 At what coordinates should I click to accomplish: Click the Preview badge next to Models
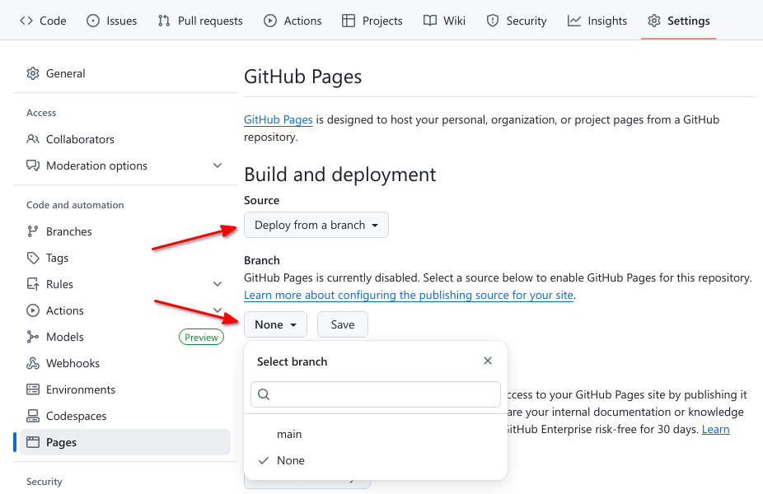pyautogui.click(x=201, y=337)
